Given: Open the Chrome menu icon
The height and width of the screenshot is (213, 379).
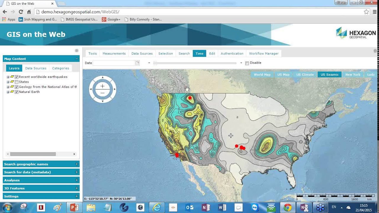Looking at the screenshot, I should click(374, 12).
